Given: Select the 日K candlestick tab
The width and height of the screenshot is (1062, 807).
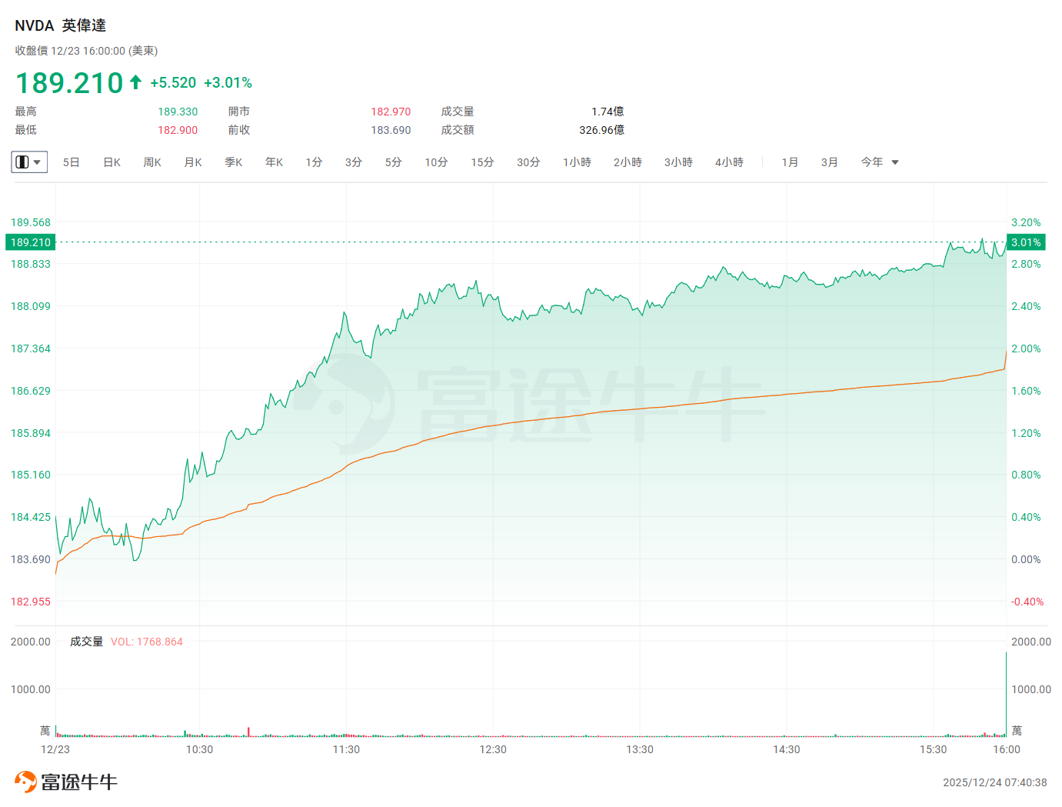Looking at the screenshot, I should pos(112,162).
